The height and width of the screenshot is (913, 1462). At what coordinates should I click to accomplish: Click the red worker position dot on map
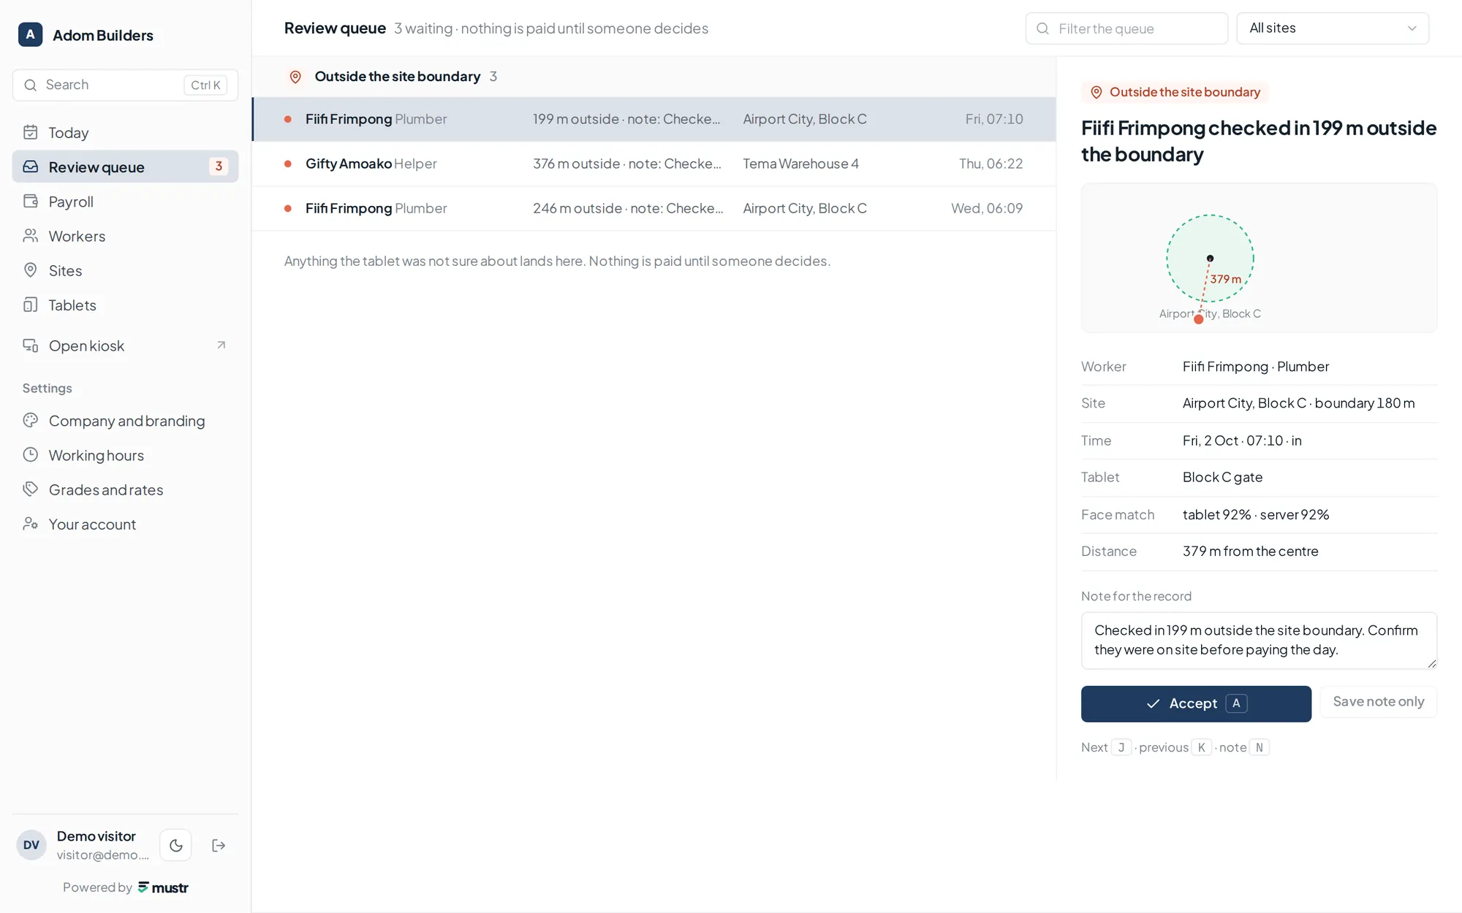point(1199,318)
